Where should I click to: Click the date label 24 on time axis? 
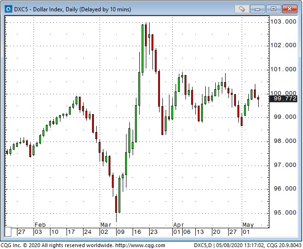[x=88, y=232]
